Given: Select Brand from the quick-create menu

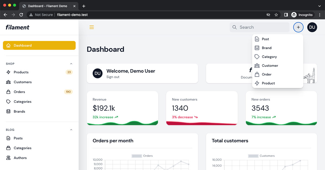Looking at the screenshot, I should [x=278, y=48].
